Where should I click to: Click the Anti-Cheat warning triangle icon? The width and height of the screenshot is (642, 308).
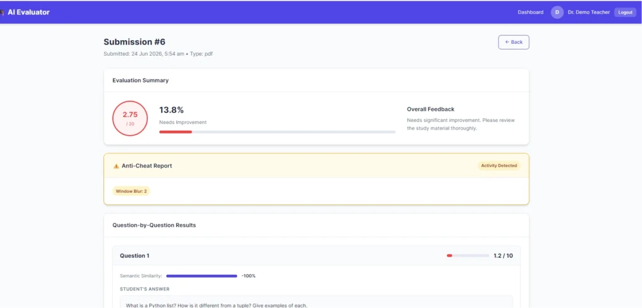[116, 166]
